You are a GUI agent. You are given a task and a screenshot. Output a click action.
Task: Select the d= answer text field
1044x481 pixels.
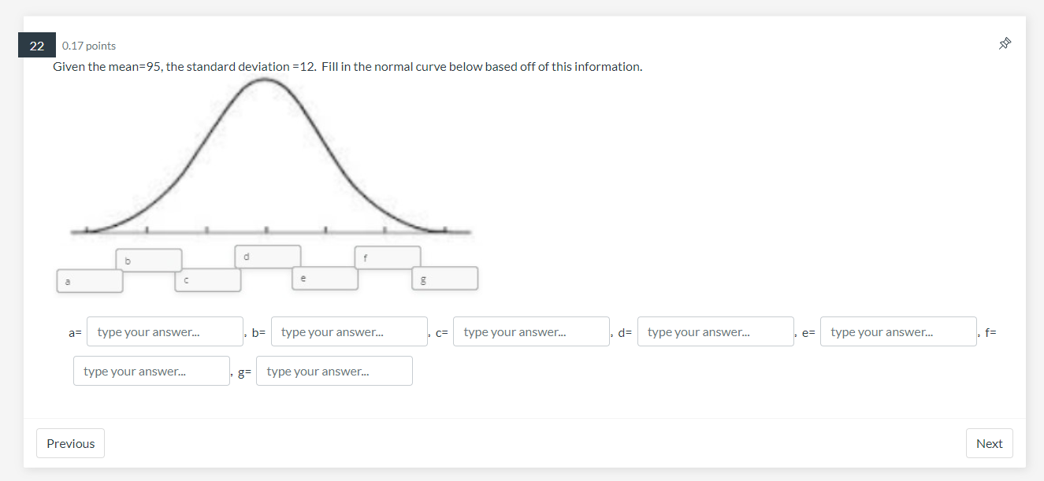pyautogui.click(x=715, y=331)
